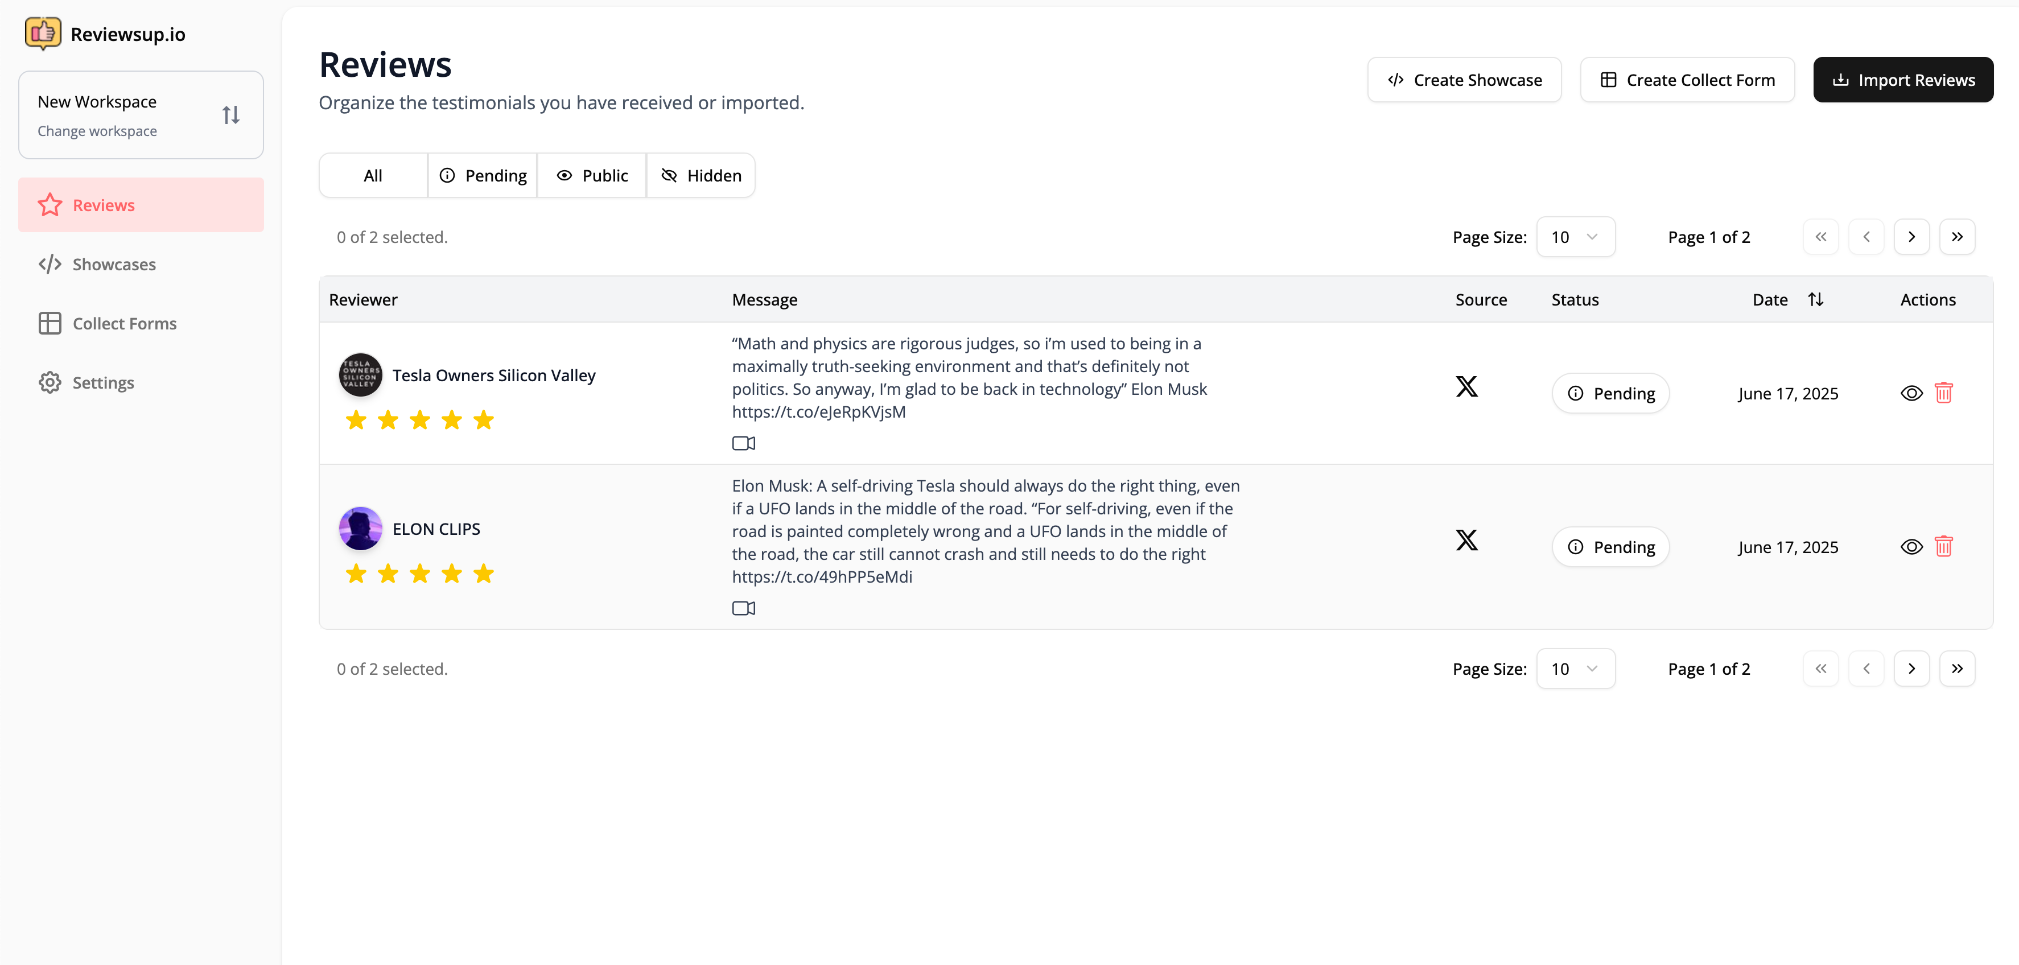This screenshot has height=965, width=2019.
Task: Click video icon under ELON CLIPS message
Action: coord(744,608)
